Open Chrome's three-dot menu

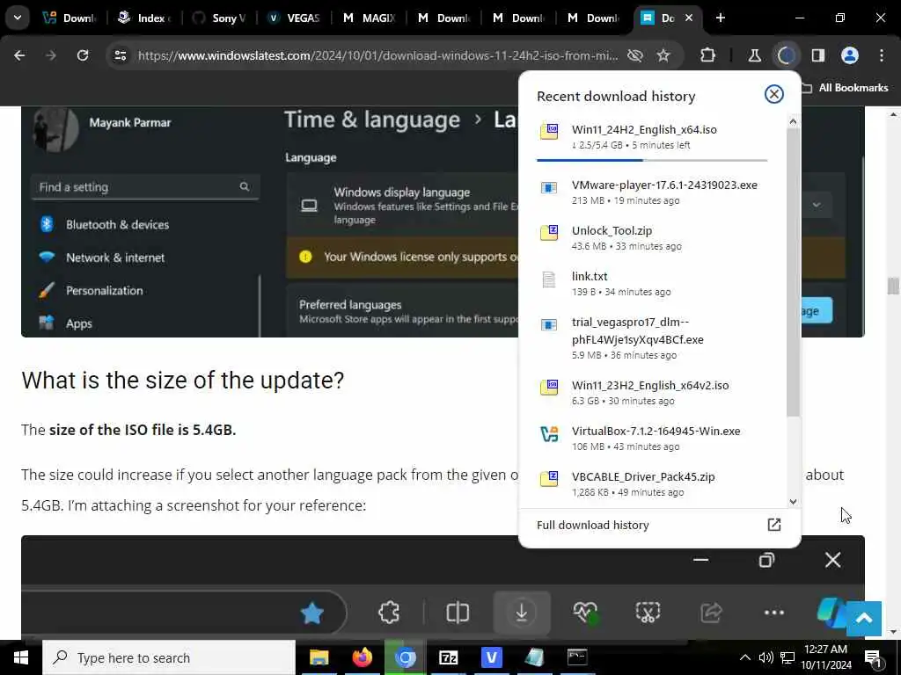[x=882, y=55]
